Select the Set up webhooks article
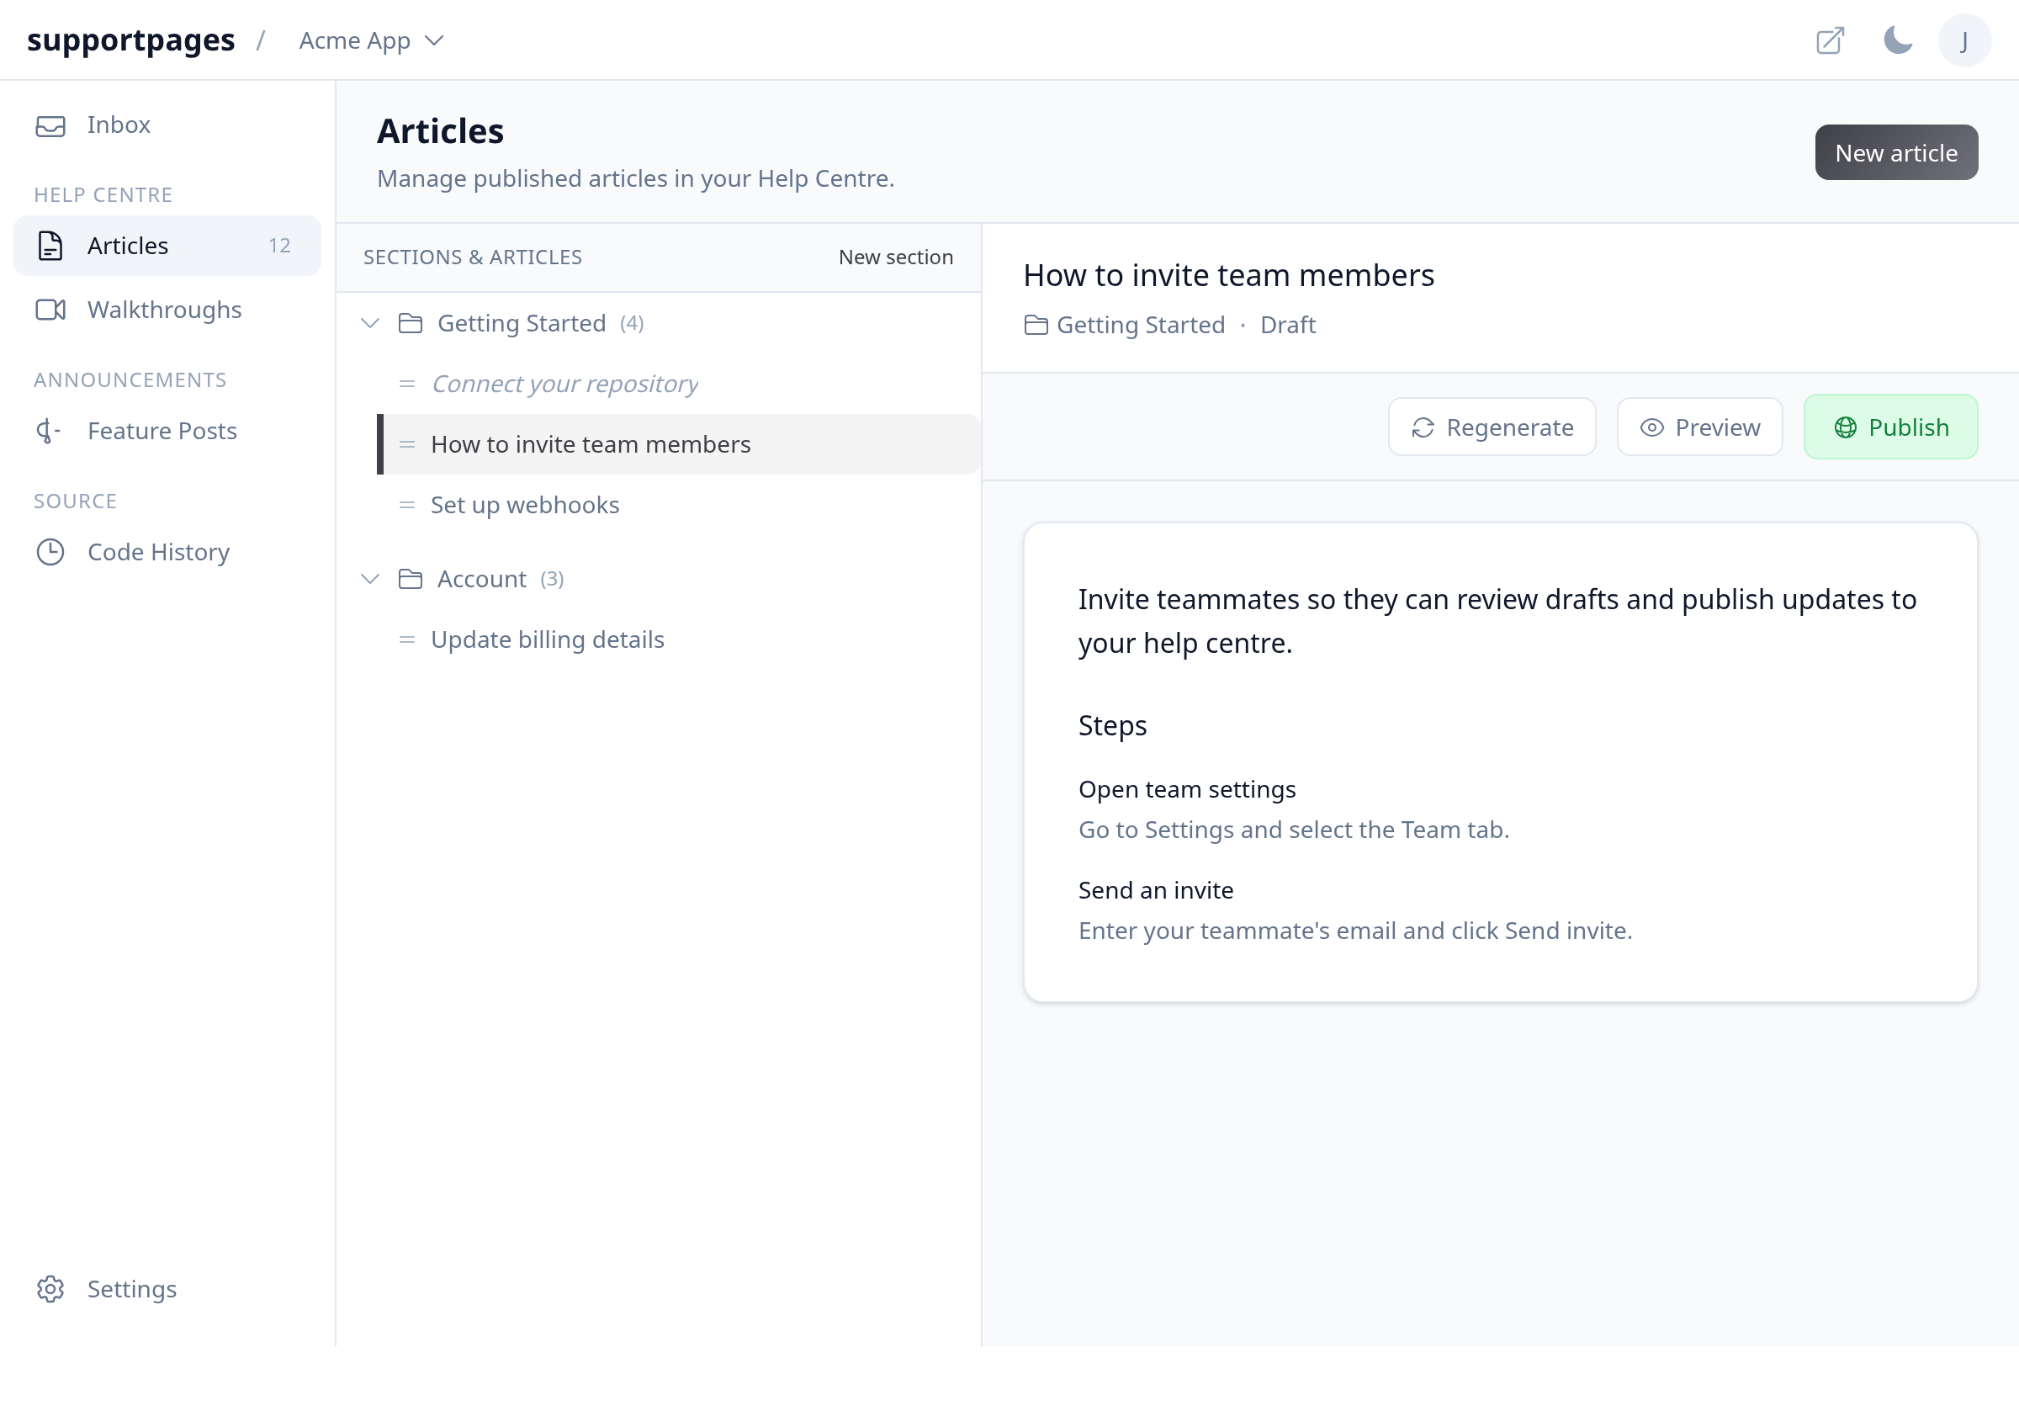The width and height of the screenshot is (2019, 1427). click(678, 506)
